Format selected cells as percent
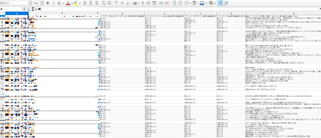Viewport: 321px width, 138px height. coord(143,3)
